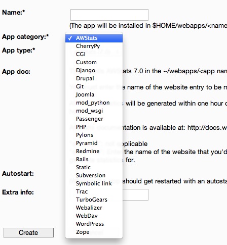Viewport: 227px width, 245px height.
Task: Choose CherryPy from the dropdown list
Action: (x=94, y=46)
